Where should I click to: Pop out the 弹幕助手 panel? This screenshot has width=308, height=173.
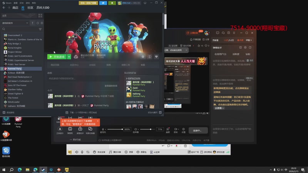250,47
